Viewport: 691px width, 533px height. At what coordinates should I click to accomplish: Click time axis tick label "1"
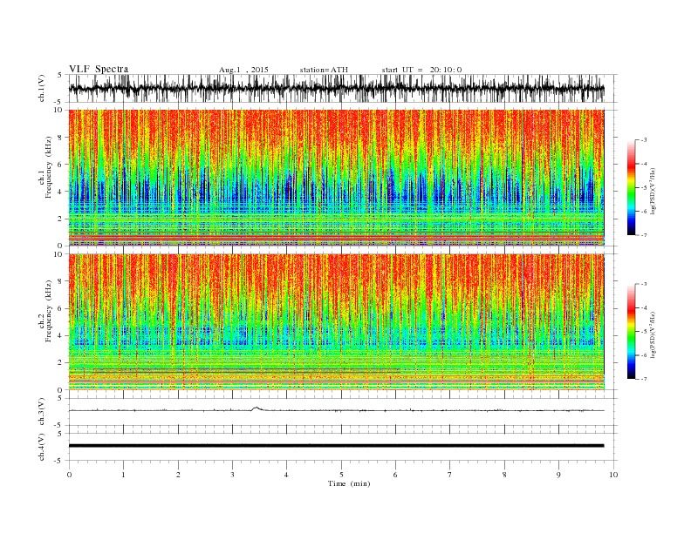(123, 475)
